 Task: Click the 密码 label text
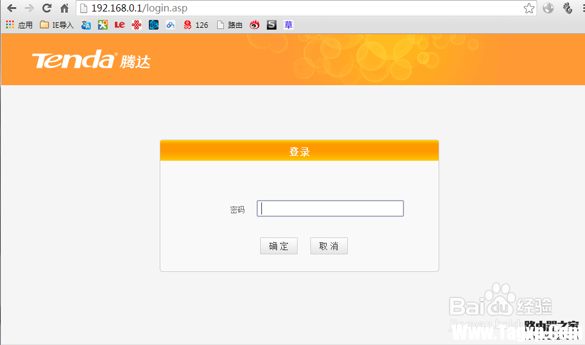pyautogui.click(x=237, y=210)
